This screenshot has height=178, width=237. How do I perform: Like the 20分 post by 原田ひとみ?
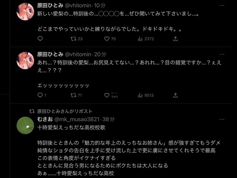111,95
